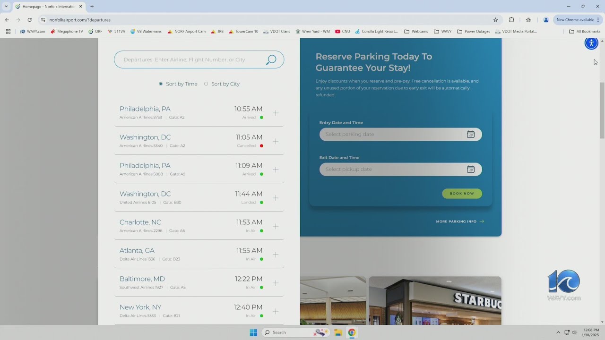Open the Wren Yard - WM bookmark
605x340 pixels.
(312, 32)
